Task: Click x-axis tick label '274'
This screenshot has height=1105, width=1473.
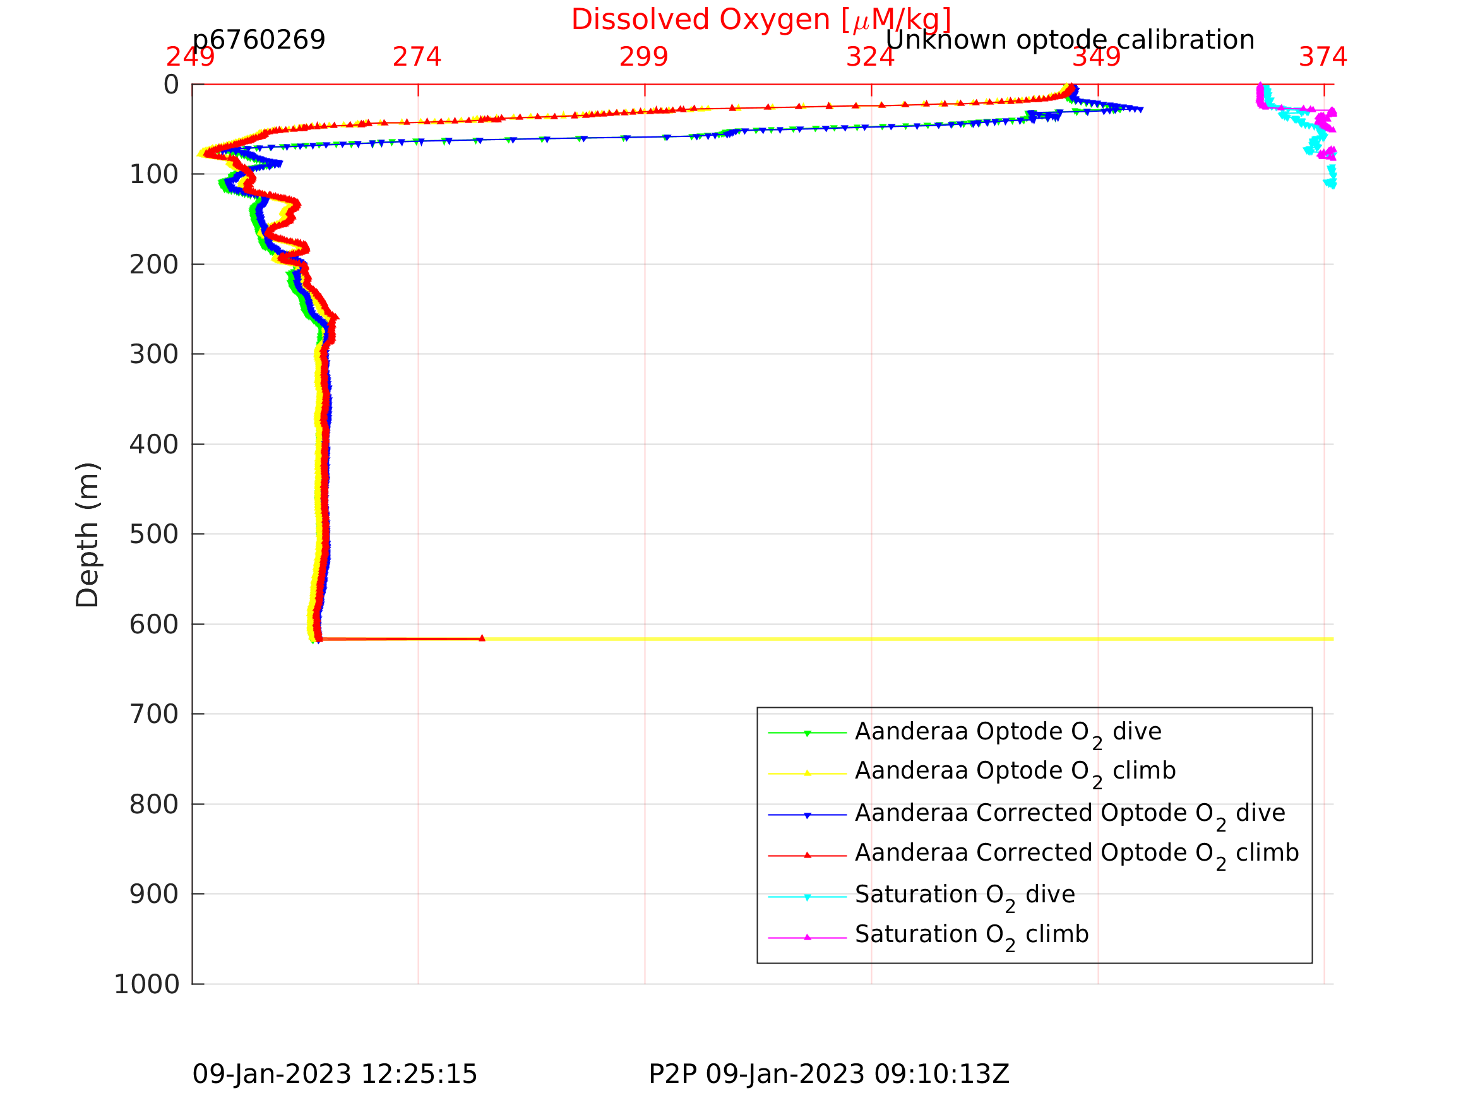Action: (x=417, y=57)
